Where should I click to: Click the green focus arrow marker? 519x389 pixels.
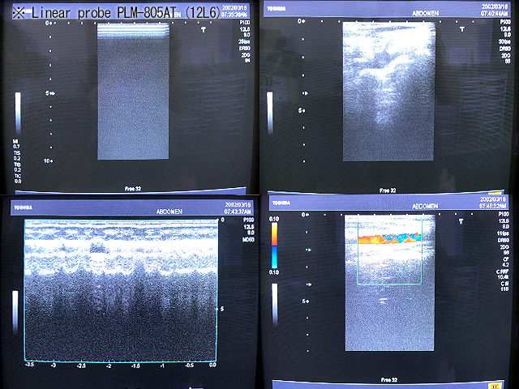click(x=309, y=250)
